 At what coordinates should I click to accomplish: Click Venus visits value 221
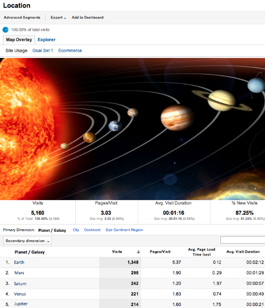point(135,294)
